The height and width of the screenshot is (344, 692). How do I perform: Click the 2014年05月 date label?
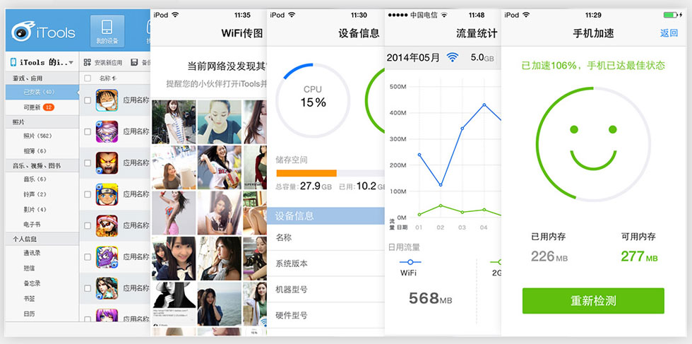tap(413, 57)
